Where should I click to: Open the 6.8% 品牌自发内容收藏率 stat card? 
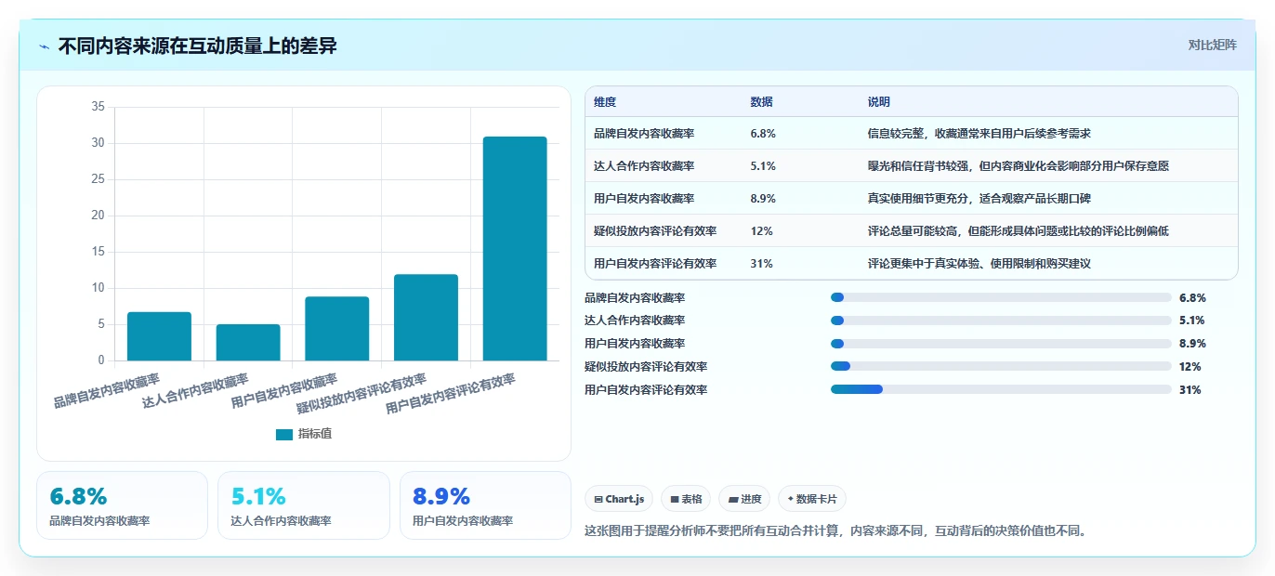click(x=122, y=505)
